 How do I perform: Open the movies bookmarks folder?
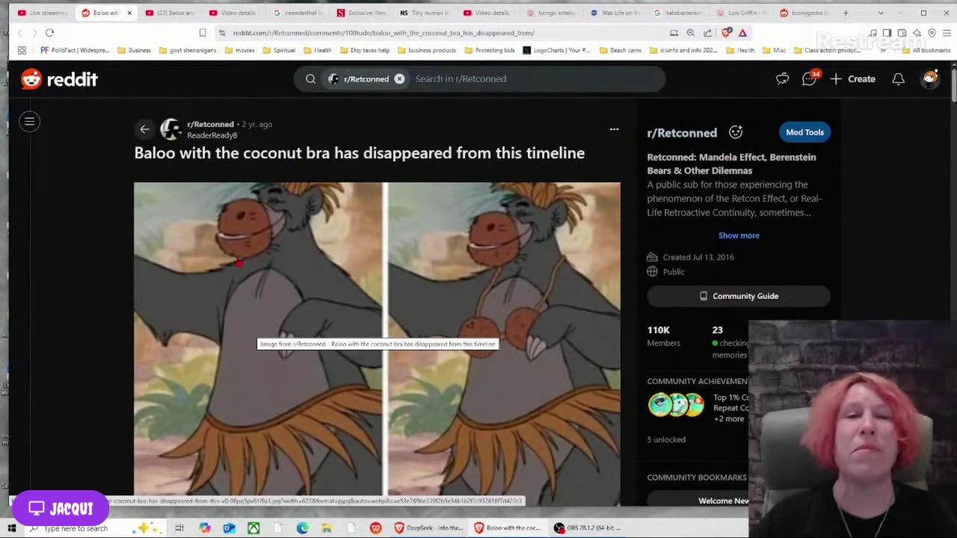point(239,50)
